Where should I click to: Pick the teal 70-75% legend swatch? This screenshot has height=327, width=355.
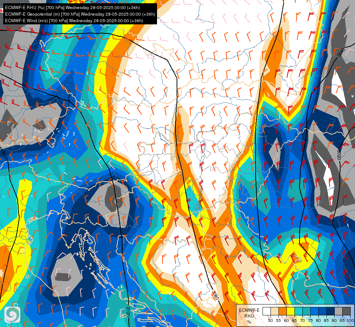306,311
